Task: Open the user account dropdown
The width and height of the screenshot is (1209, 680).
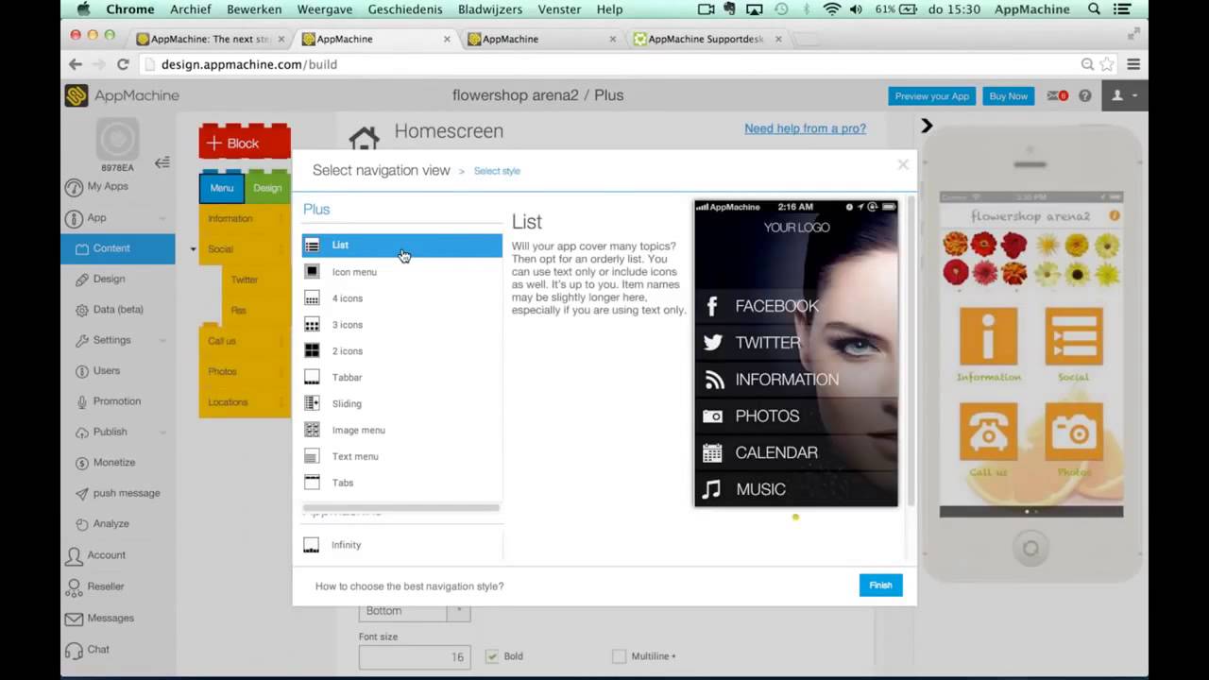Action: click(1124, 95)
